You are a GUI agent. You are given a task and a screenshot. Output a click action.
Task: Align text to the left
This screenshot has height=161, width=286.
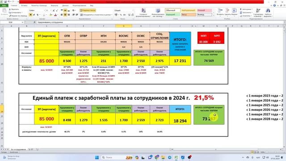click(62, 15)
